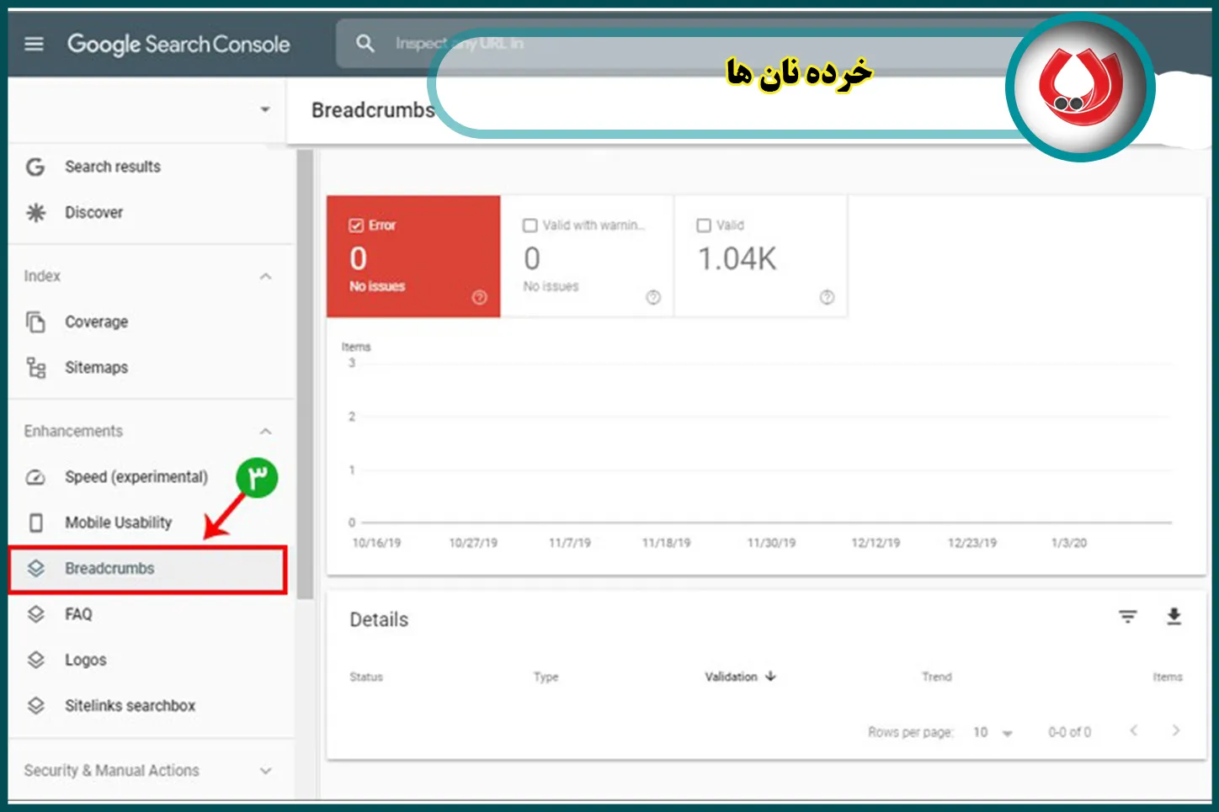The image size is (1219, 812).
Task: Click the help icon in Valid card
Action: (x=827, y=297)
